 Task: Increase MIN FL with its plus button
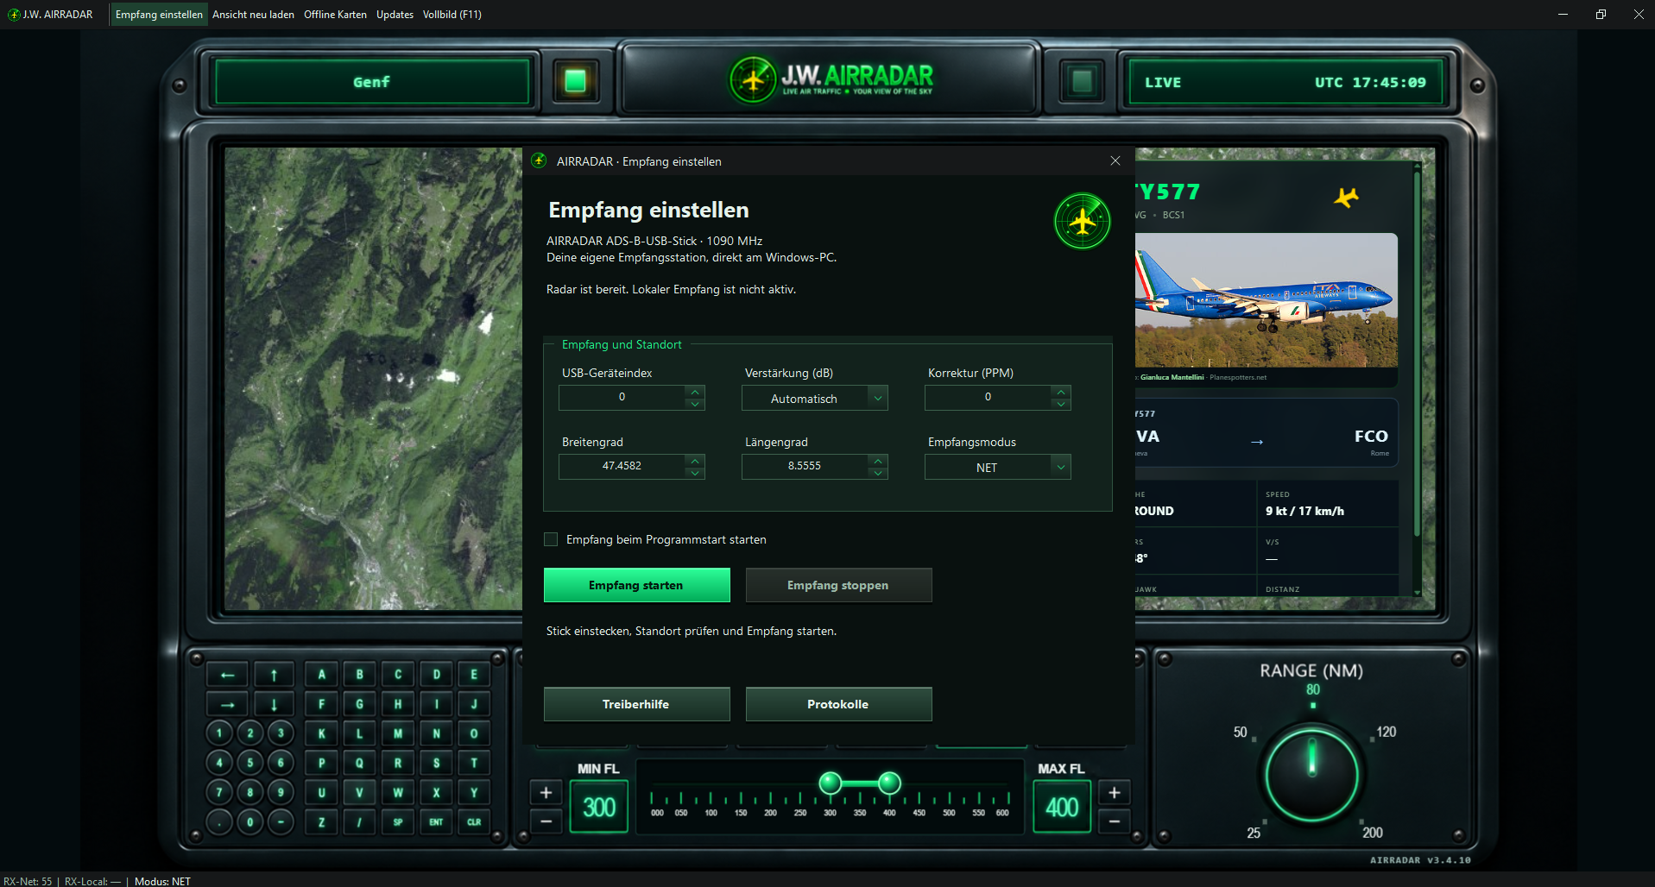(x=546, y=792)
